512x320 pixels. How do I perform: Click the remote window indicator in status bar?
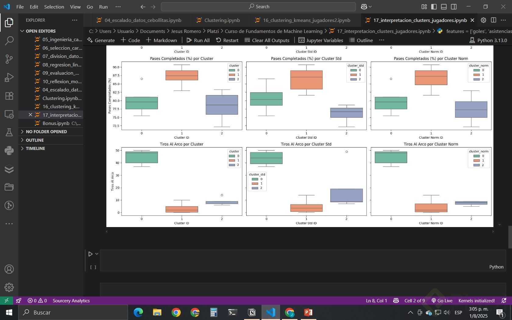(x=6, y=300)
